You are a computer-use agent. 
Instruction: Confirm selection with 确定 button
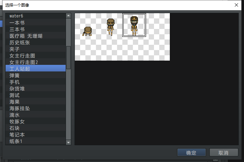[x=191, y=152]
